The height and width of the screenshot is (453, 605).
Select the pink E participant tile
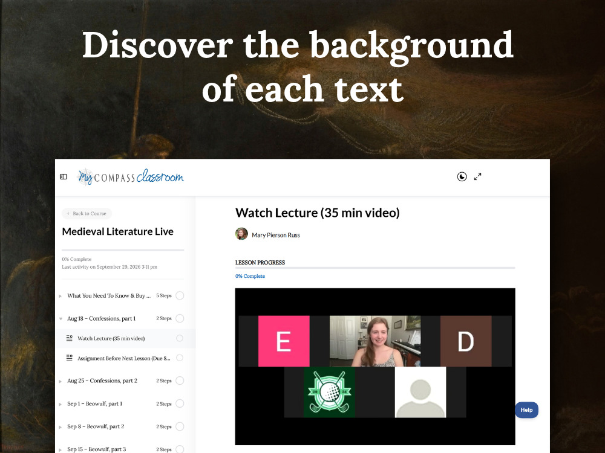pos(284,341)
